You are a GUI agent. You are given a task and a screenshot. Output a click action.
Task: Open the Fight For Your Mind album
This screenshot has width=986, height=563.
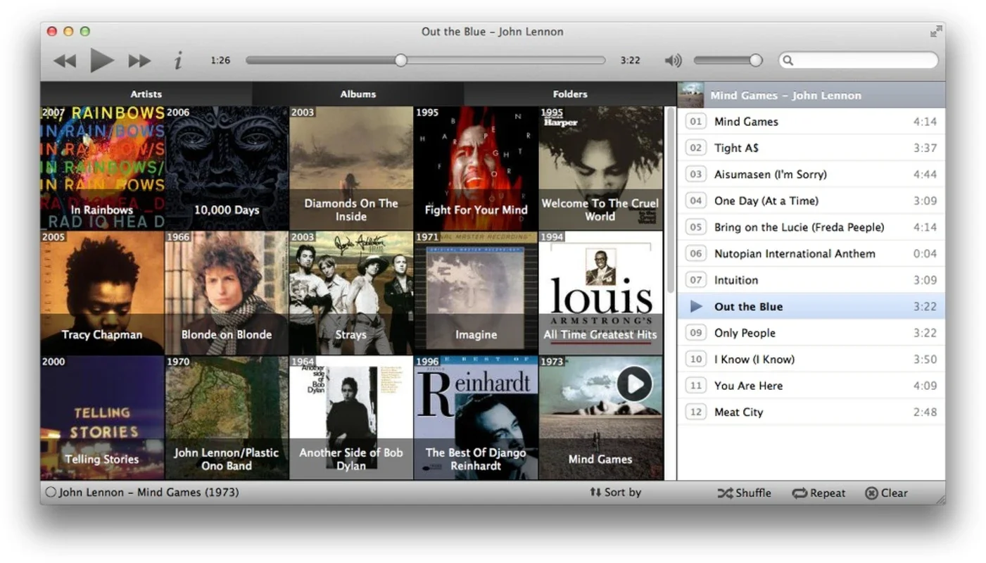point(476,168)
